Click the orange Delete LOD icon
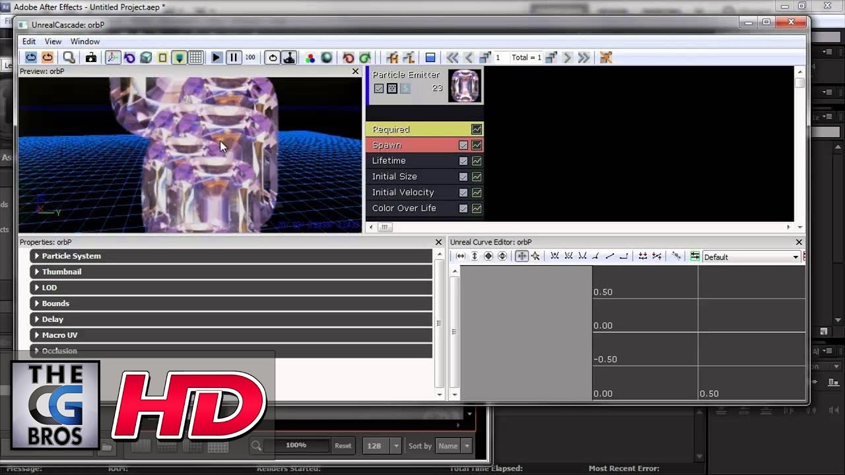The width and height of the screenshot is (845, 475). (605, 58)
